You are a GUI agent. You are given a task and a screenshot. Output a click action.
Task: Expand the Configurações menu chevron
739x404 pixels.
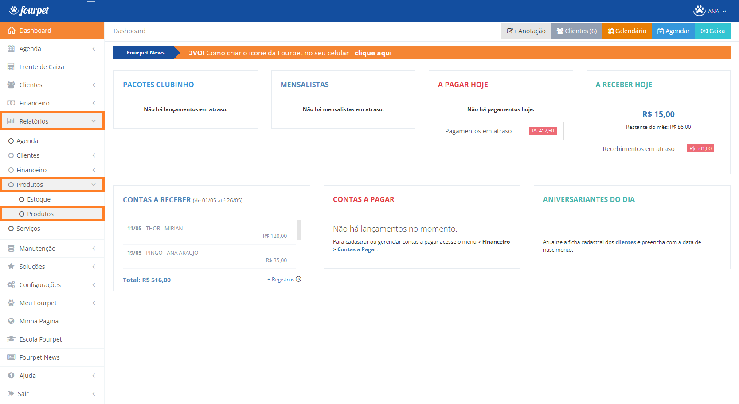pyautogui.click(x=94, y=285)
